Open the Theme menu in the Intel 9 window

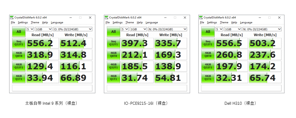tap(35, 22)
